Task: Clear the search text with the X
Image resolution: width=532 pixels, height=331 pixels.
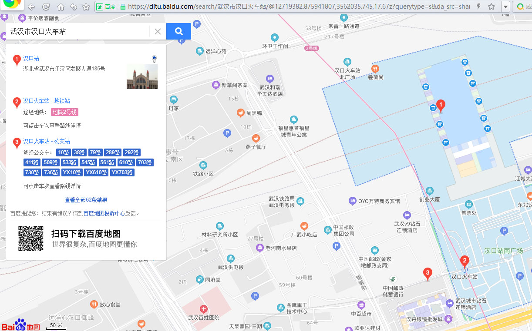Action: point(158,31)
